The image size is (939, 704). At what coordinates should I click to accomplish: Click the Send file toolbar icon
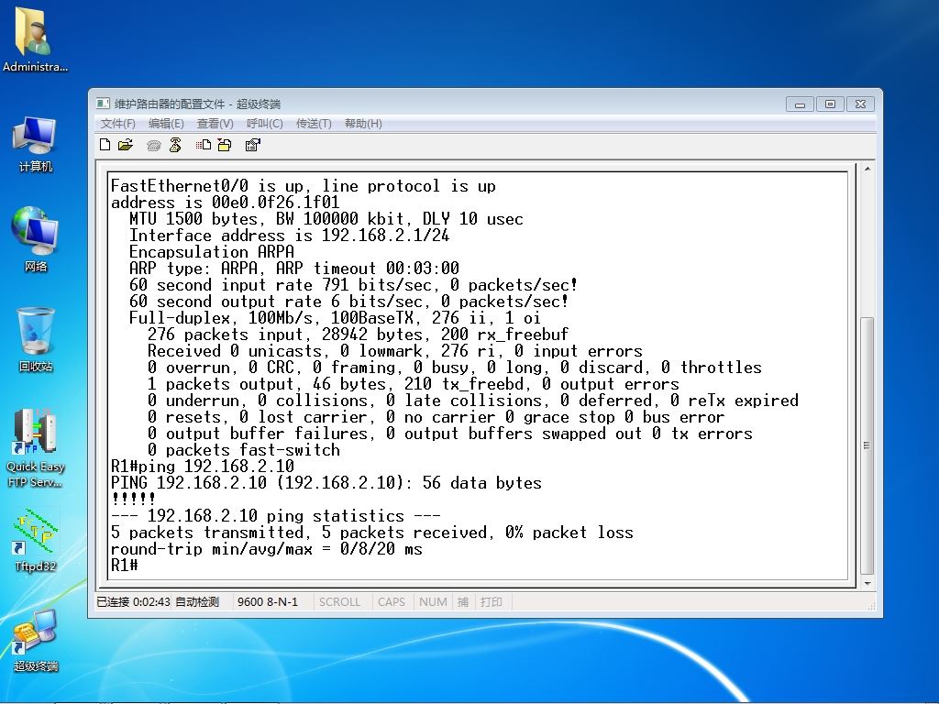coord(203,144)
